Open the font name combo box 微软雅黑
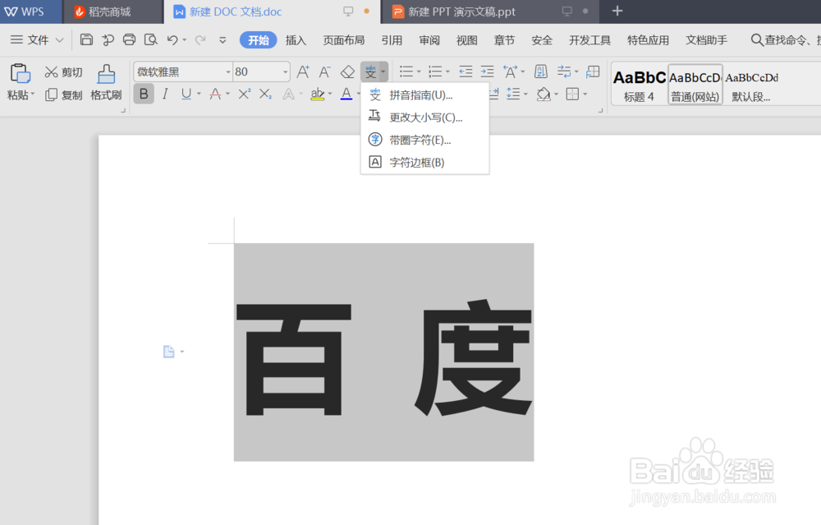Viewport: 821px width, 525px height. (183, 71)
